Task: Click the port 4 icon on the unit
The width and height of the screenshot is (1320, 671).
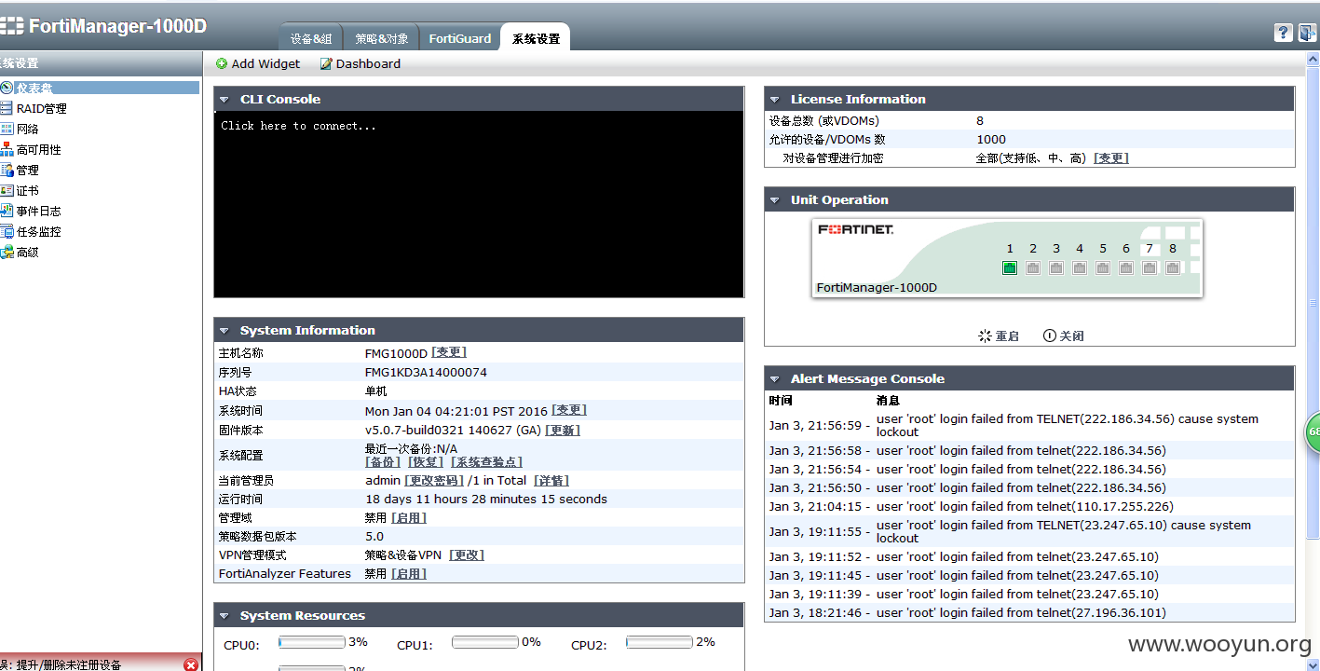Action: tap(1080, 268)
